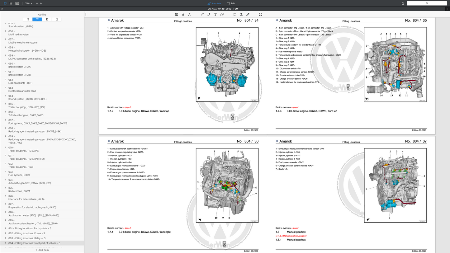Open outline entry Reducing agent metering system, DXWB,(4BK)

tap(35, 132)
